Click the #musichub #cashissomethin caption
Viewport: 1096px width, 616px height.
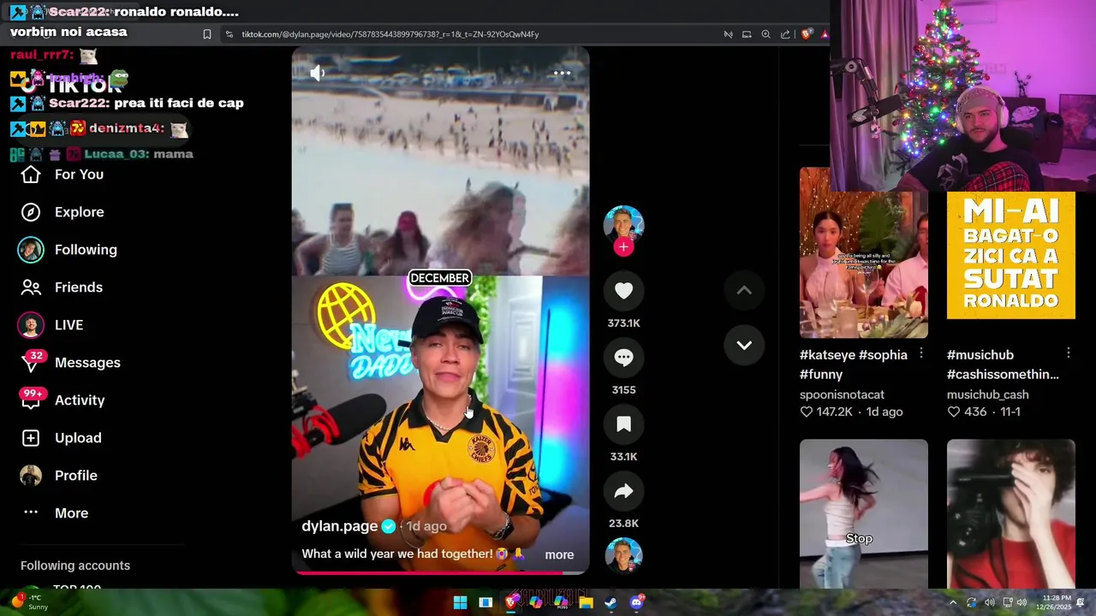[x=1003, y=364]
